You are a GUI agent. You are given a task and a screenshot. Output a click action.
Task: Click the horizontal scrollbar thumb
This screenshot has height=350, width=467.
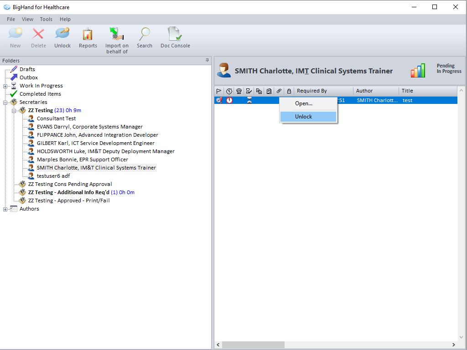pyautogui.click(x=253, y=345)
